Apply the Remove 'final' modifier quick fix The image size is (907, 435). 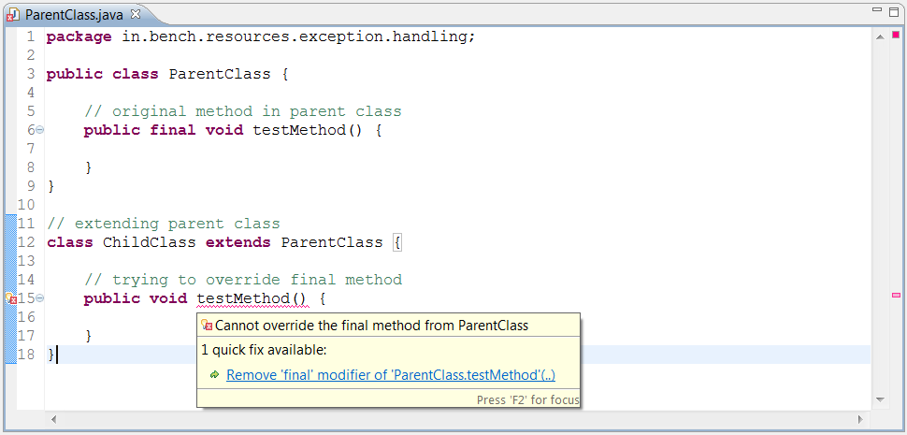(390, 375)
